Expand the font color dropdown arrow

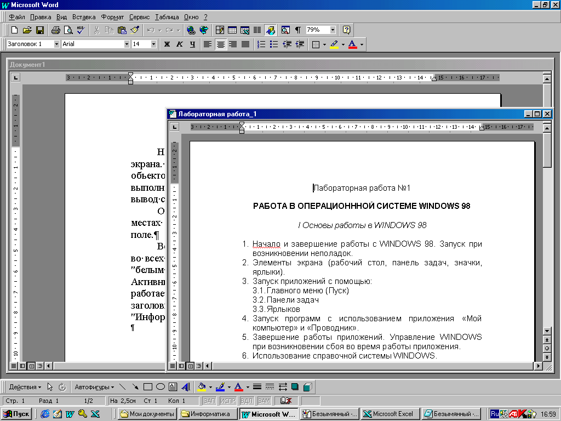pyautogui.click(x=362, y=44)
